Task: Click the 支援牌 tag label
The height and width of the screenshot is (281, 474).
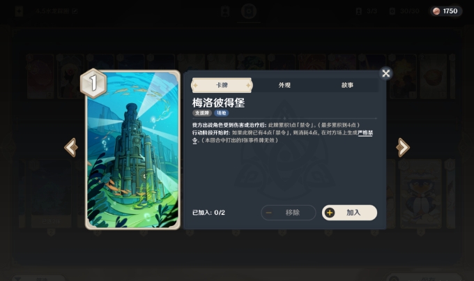Action: pyautogui.click(x=202, y=113)
